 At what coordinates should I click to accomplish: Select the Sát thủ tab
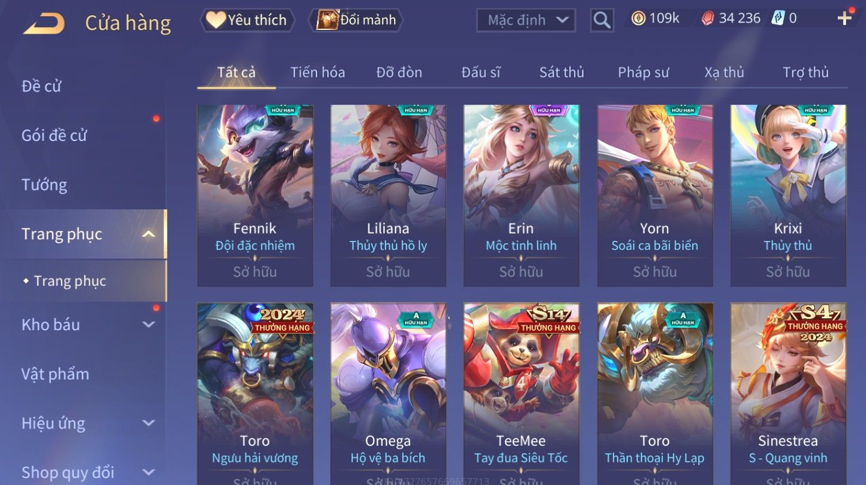tap(562, 72)
